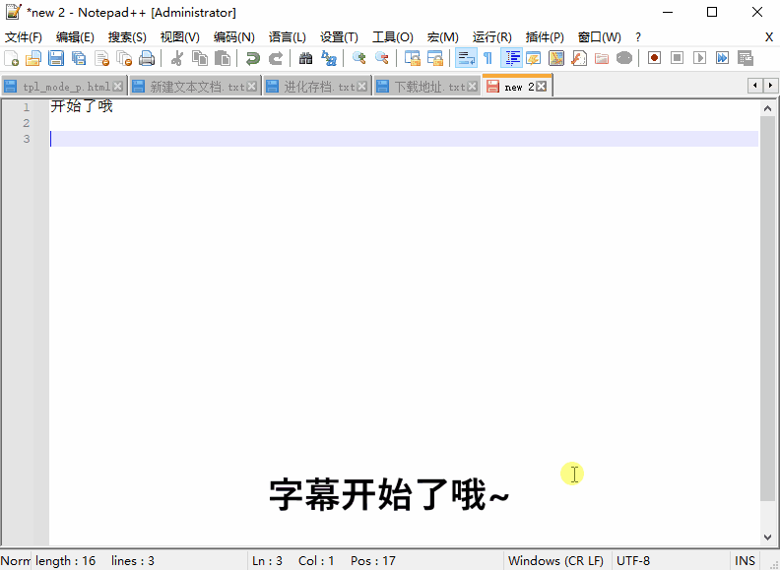Toggle word wrap in the toolbar
Image resolution: width=780 pixels, height=570 pixels.
pos(466,58)
